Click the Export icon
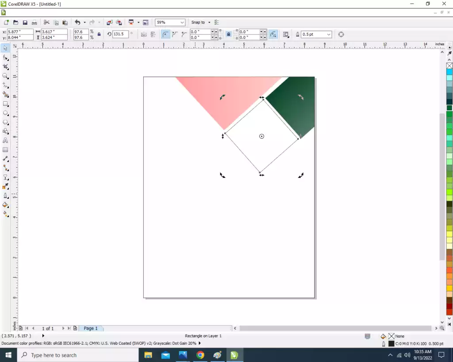The width and height of the screenshot is (453, 362). tap(119, 23)
